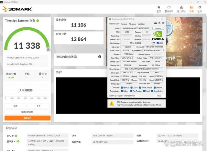Click black monitoring graph area
This screenshot has width=207, height=151.
coord(128,96)
